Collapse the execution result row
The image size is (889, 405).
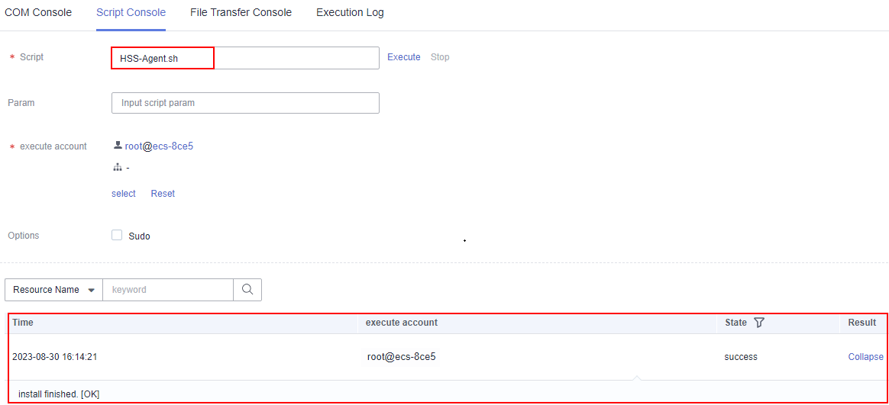tap(865, 357)
